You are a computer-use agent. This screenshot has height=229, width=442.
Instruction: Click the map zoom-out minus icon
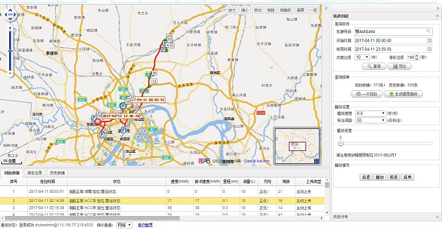click(10, 73)
